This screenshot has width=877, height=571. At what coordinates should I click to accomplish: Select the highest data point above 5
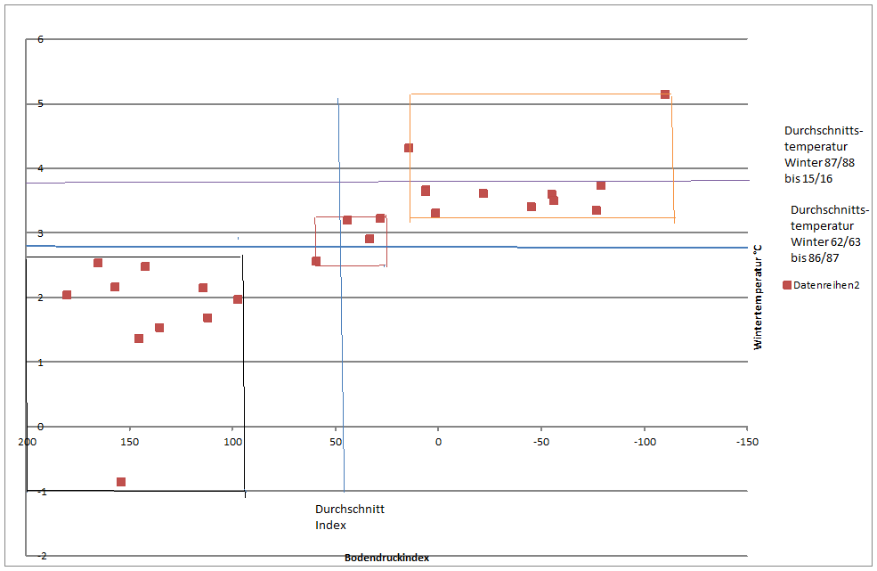(x=665, y=94)
